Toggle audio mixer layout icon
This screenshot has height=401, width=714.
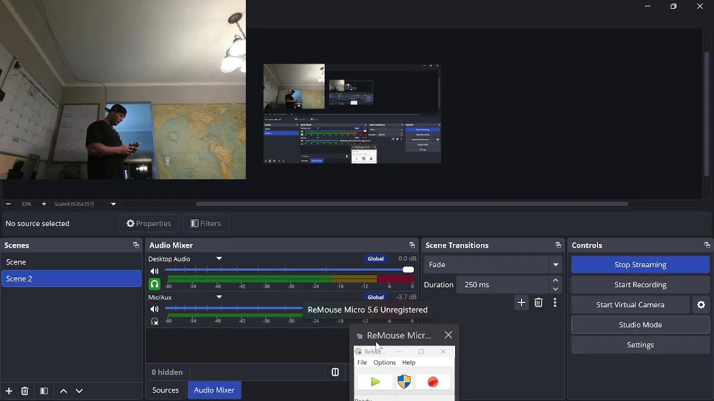point(335,373)
